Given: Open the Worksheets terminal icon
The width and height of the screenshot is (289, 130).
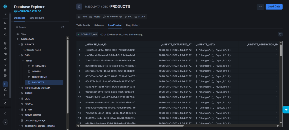Looking at the screenshot, I should (5, 43).
